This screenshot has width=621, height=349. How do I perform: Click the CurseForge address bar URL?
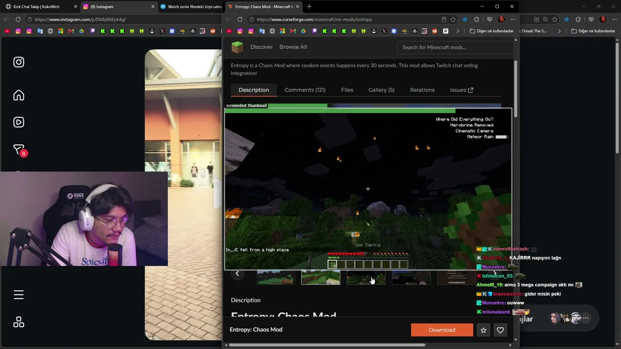pyautogui.click(x=314, y=19)
